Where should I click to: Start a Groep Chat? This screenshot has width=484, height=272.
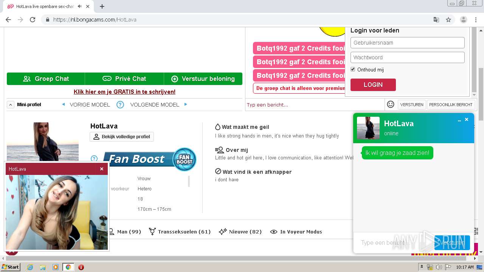(x=46, y=79)
